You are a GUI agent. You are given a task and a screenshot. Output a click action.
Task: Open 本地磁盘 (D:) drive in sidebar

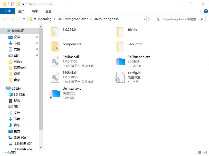coord(20,144)
